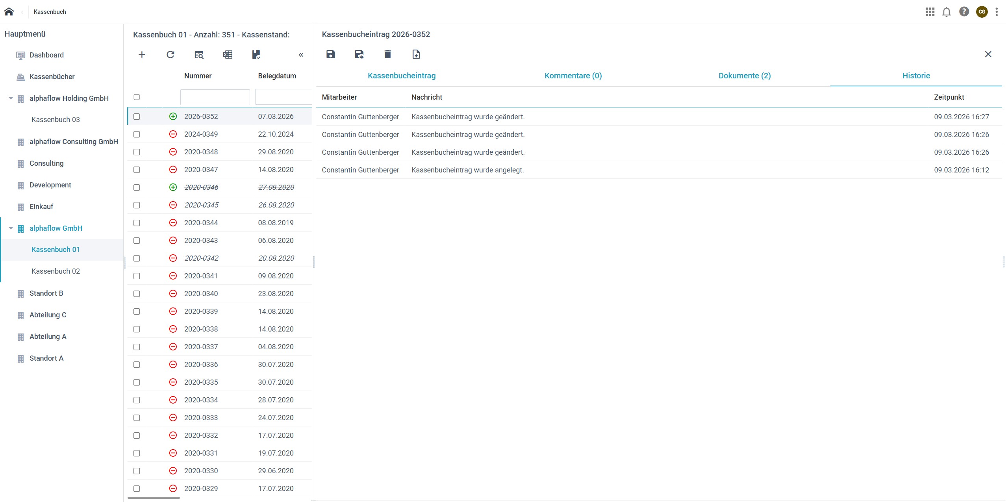This screenshot has height=502, width=1006.
Task: Click the home icon
Action: [9, 12]
